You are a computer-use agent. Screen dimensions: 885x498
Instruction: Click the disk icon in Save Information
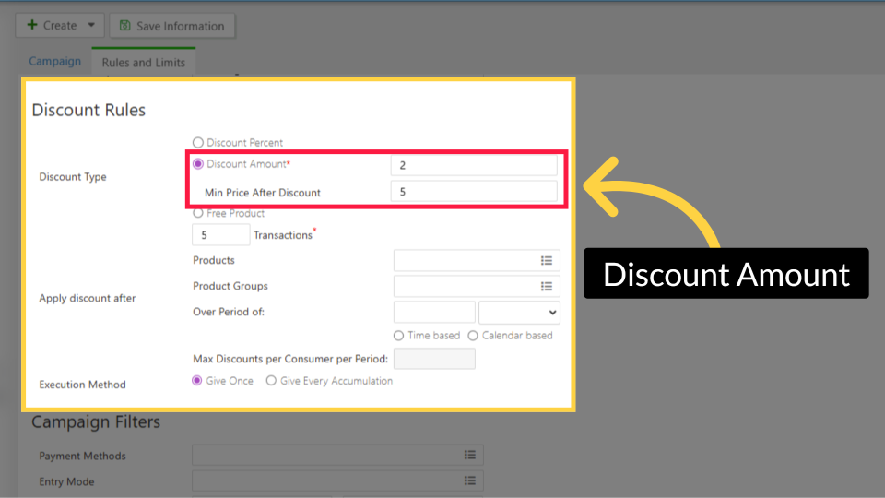[x=124, y=26]
